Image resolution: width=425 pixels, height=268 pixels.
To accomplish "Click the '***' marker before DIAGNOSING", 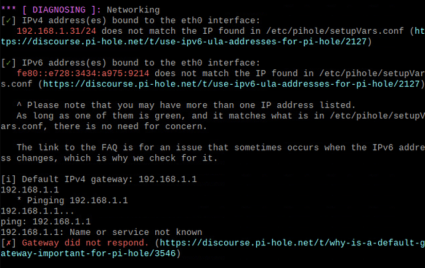I will (x=8, y=10).
